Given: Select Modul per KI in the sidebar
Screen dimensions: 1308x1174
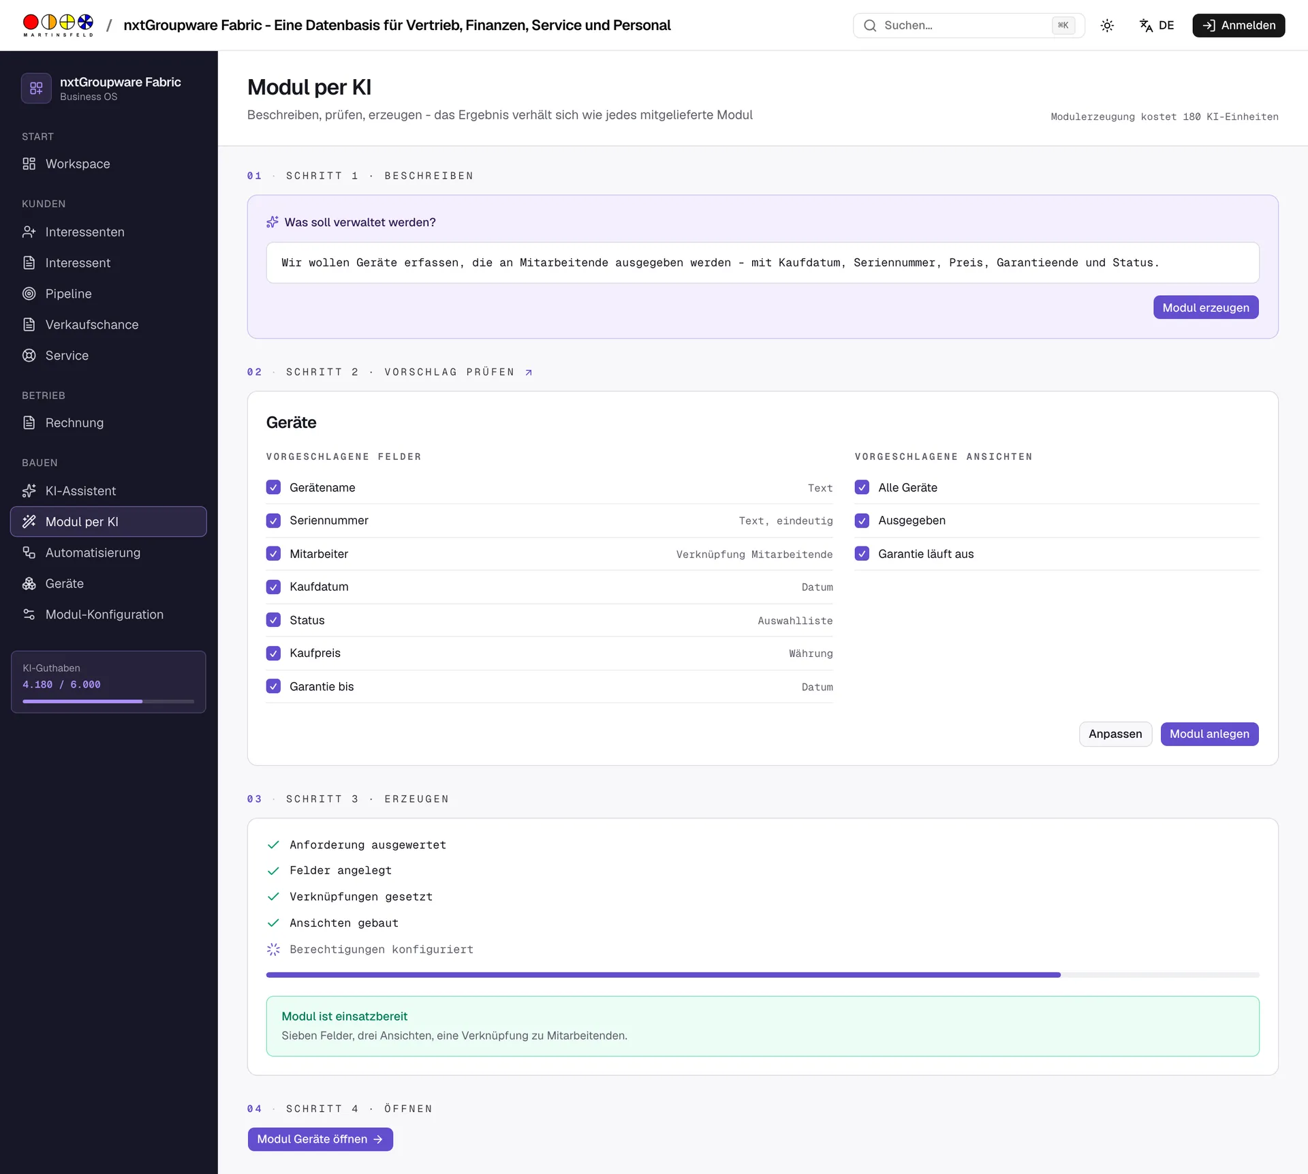Looking at the screenshot, I should pos(108,522).
